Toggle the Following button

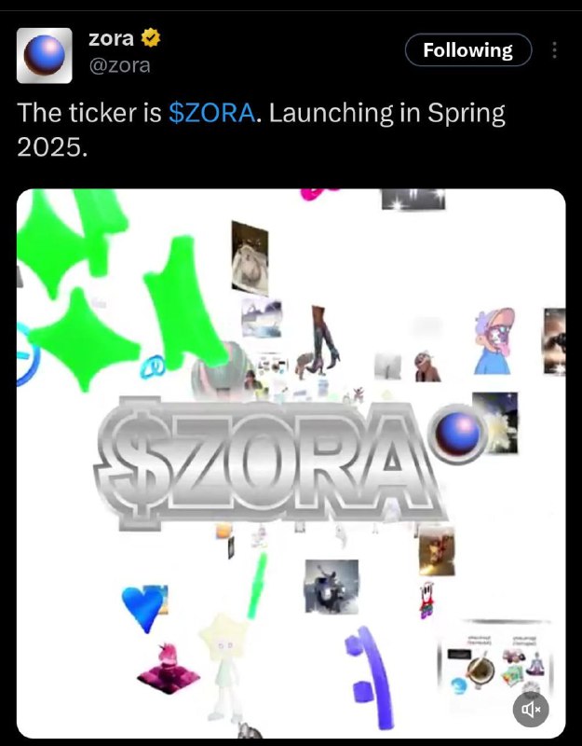[468, 50]
